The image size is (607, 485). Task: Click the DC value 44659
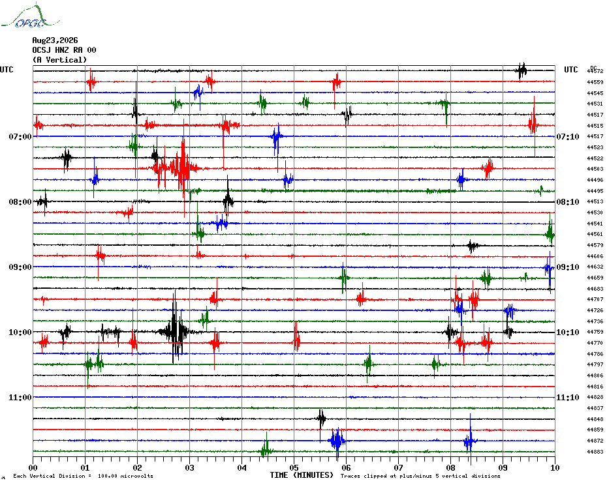[595, 278]
